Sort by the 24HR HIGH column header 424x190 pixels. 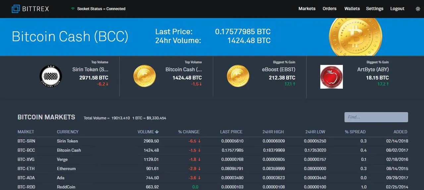point(273,132)
